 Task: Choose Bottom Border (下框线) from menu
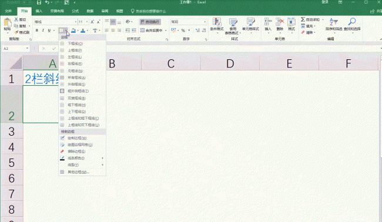(82, 43)
